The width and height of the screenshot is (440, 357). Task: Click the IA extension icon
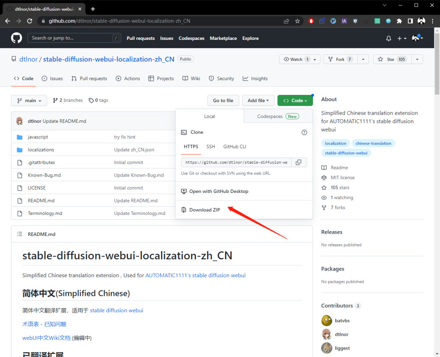[x=344, y=21]
